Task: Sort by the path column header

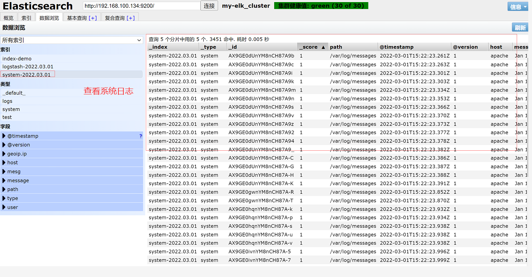Action: 353,47
